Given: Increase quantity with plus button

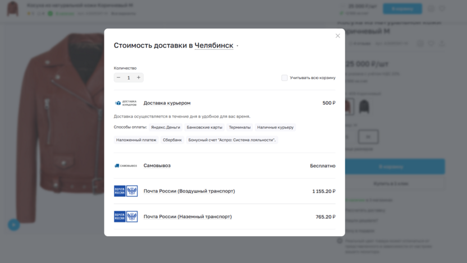Looking at the screenshot, I should tap(139, 77).
